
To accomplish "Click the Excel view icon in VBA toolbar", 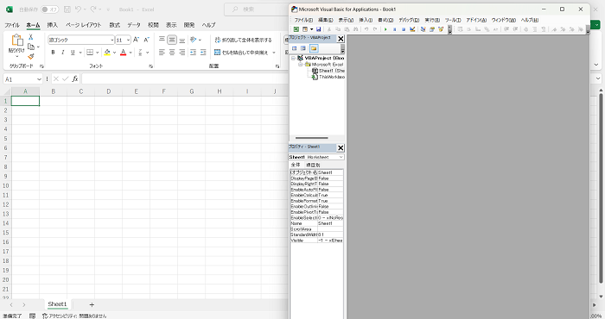I will pyautogui.click(x=296, y=29).
